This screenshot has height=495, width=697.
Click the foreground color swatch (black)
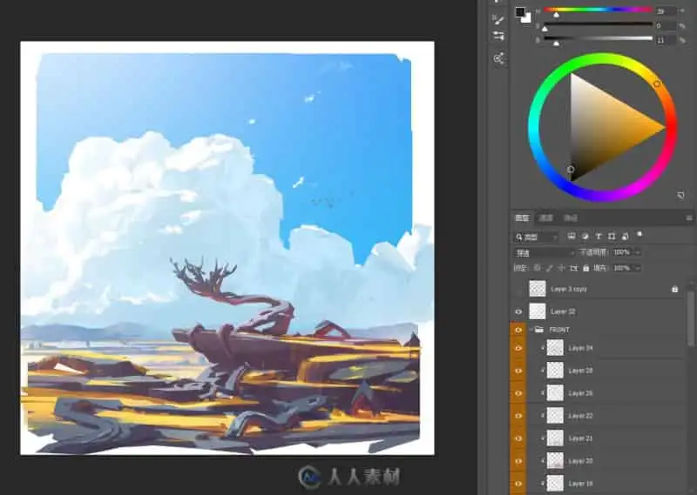coord(520,12)
